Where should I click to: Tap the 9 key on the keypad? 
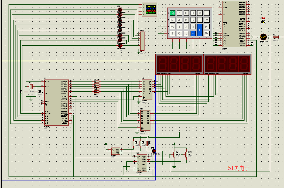click(193, 13)
